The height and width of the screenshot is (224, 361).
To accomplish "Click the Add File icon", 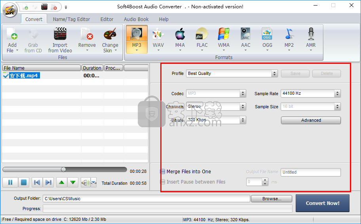I will [12, 34].
